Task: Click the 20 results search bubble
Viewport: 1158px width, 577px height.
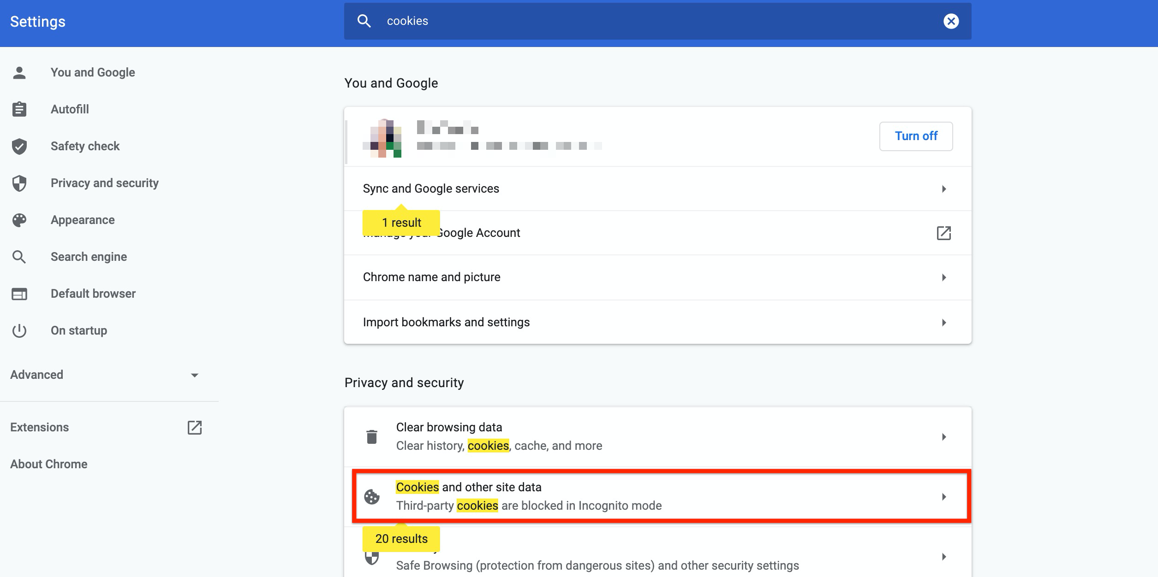Action: tap(401, 538)
